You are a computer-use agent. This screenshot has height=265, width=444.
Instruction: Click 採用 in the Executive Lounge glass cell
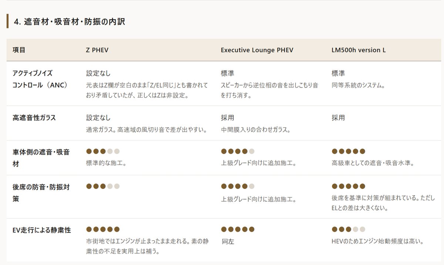(228, 118)
